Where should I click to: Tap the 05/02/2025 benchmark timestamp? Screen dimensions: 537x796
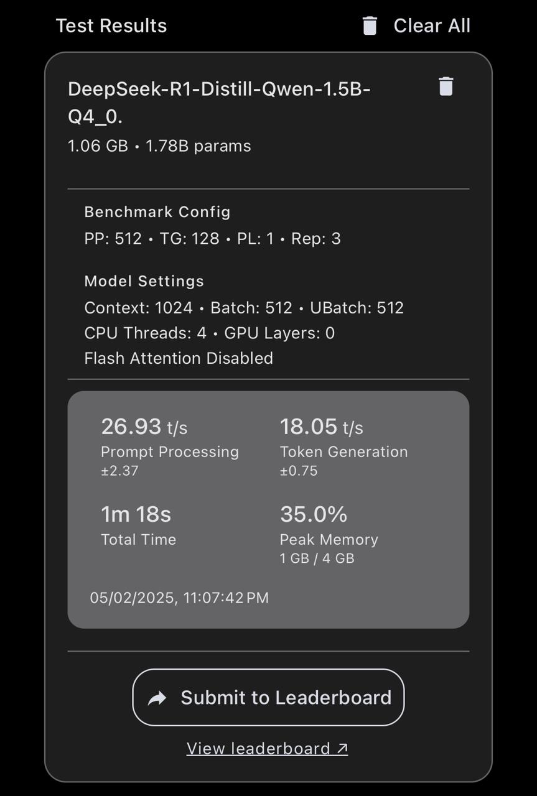[x=179, y=598]
